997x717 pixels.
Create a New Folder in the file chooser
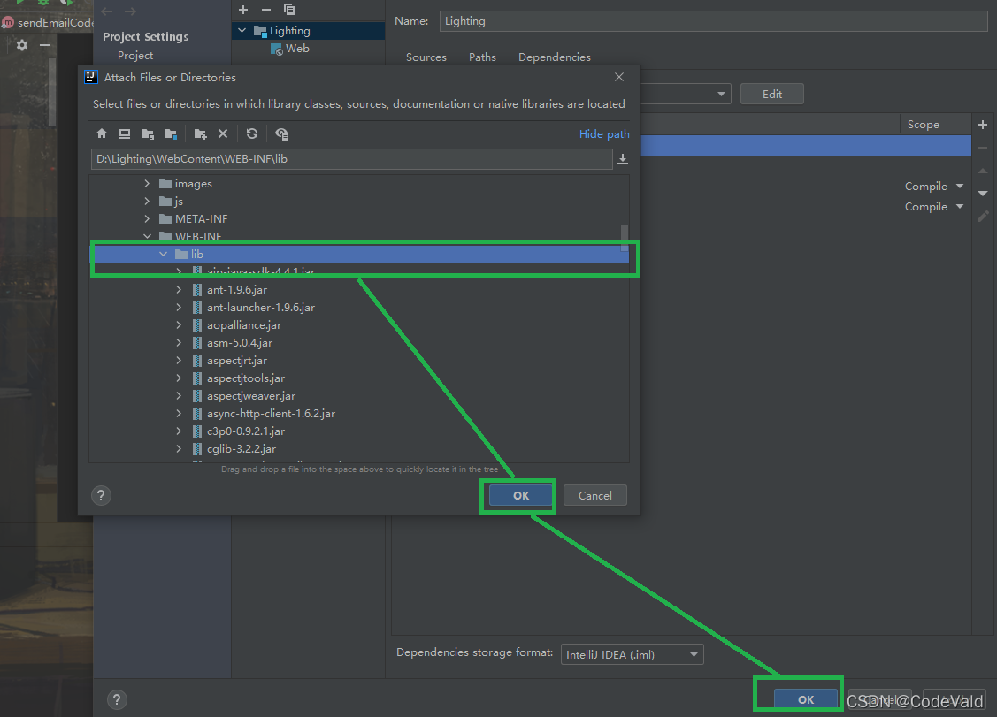200,133
